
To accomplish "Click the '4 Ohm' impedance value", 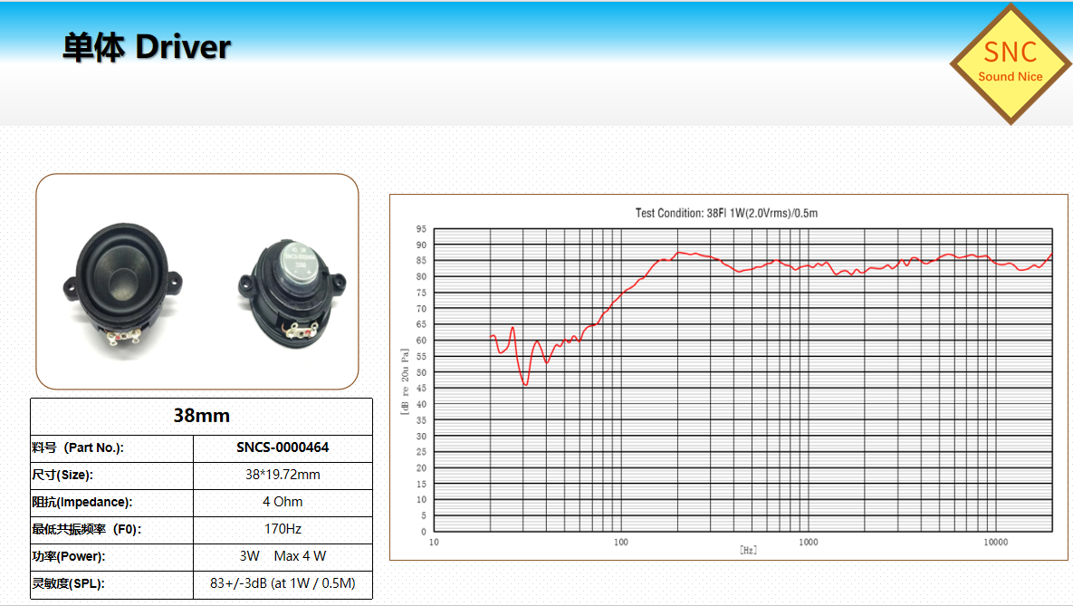I will pyautogui.click(x=283, y=502).
